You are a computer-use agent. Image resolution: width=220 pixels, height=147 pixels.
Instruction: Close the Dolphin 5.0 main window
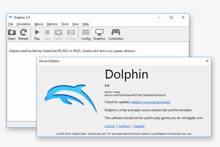(183, 17)
